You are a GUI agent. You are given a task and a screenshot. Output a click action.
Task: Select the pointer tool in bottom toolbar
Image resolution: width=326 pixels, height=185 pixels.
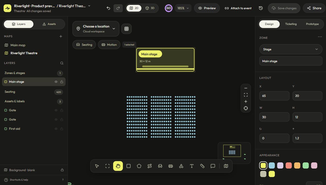tap(97, 166)
